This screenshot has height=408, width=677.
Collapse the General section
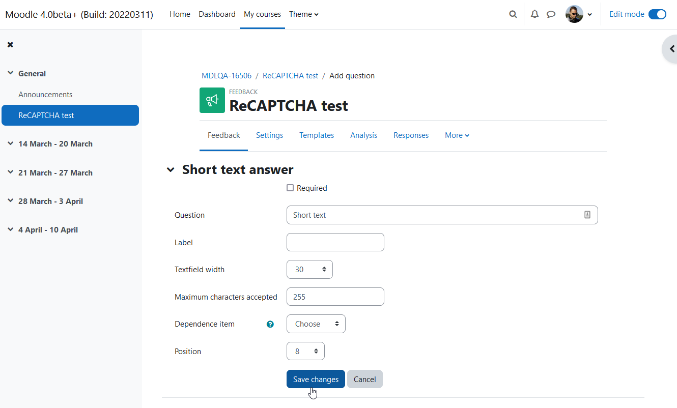pyautogui.click(x=10, y=73)
